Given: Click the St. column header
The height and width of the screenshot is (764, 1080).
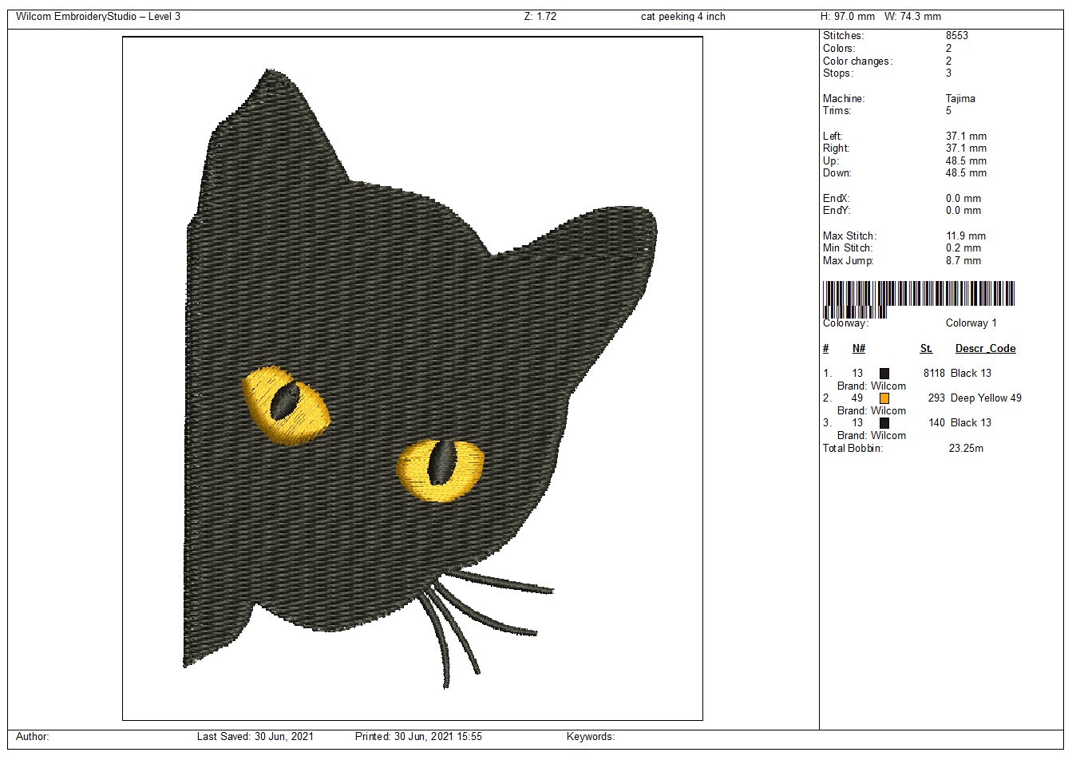Looking at the screenshot, I should (x=926, y=349).
